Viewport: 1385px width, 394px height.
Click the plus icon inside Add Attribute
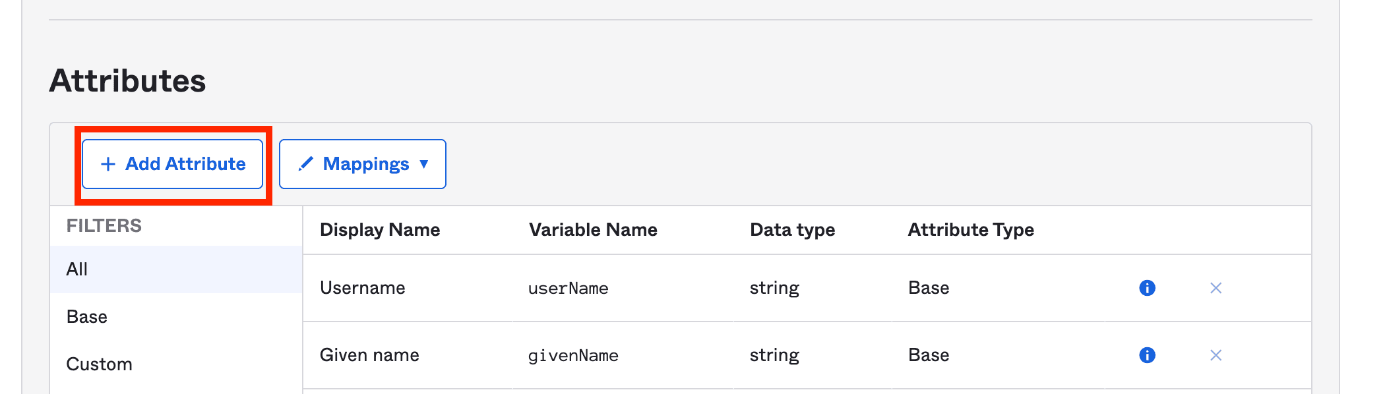108,164
